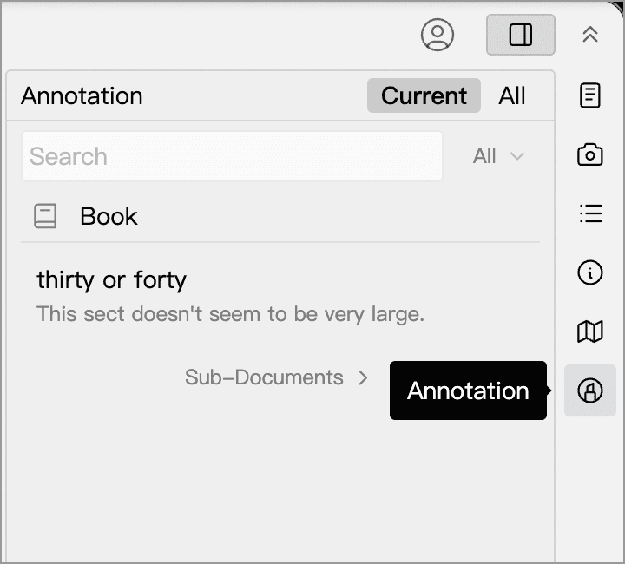Toggle the right sidebar panel button

520,35
